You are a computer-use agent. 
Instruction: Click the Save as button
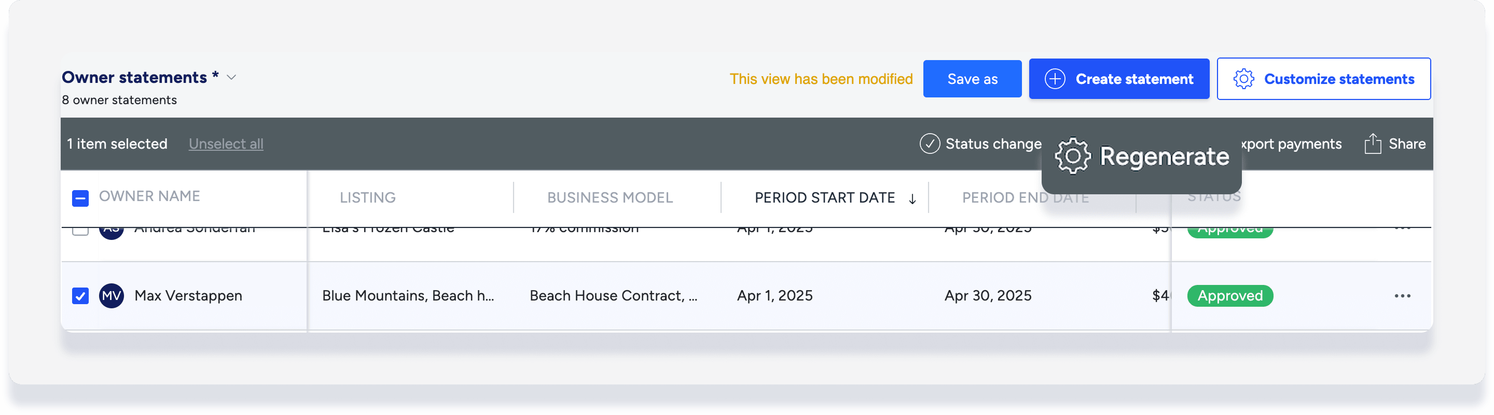click(972, 79)
